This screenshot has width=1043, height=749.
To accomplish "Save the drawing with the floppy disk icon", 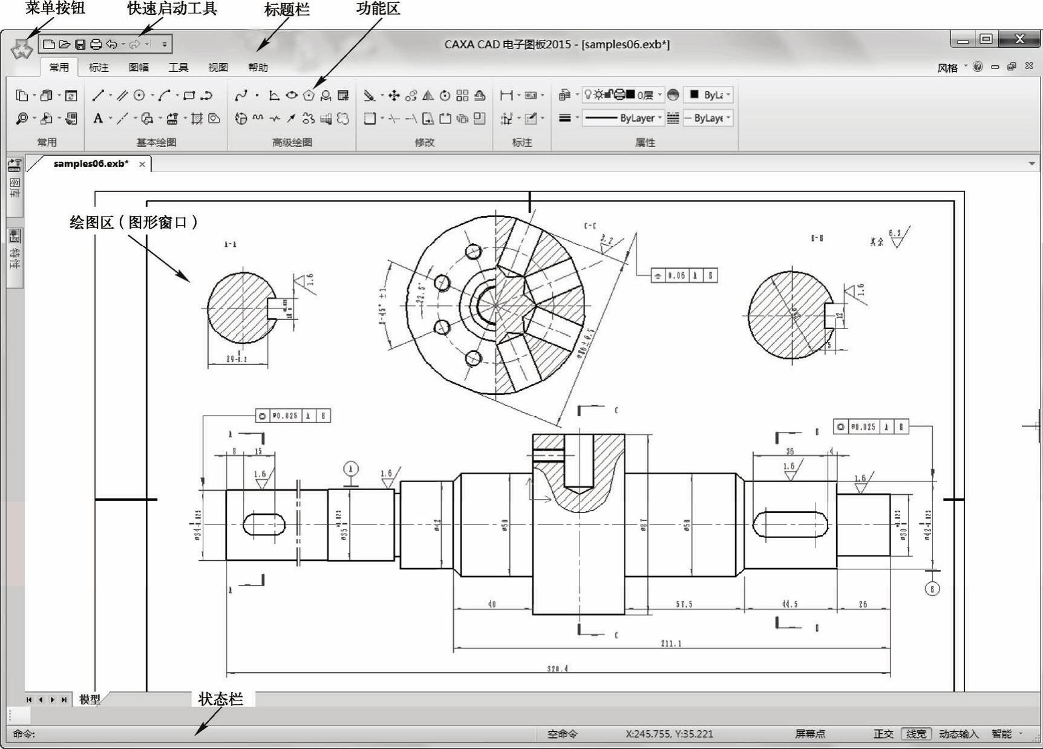I will point(80,44).
